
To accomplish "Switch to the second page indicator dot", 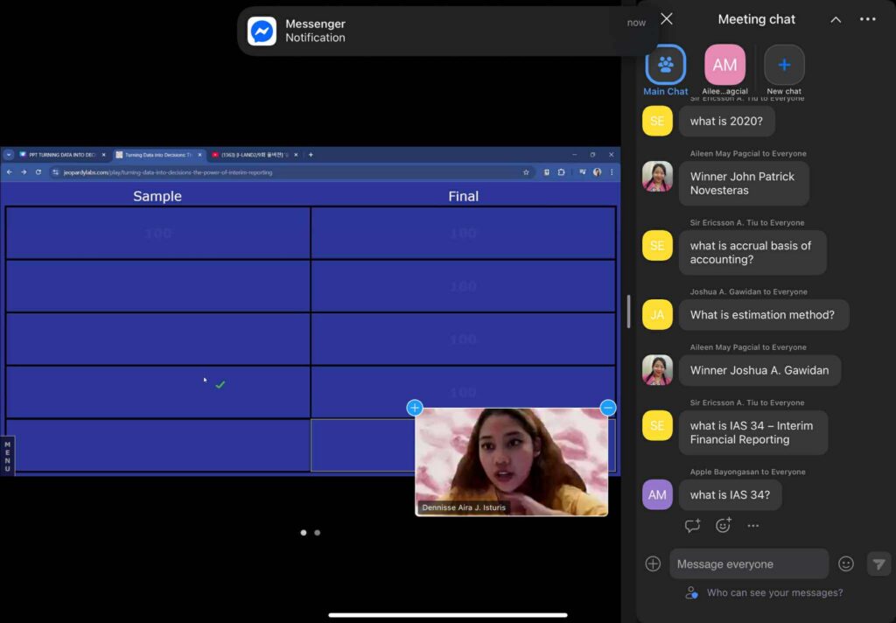I will pos(317,532).
